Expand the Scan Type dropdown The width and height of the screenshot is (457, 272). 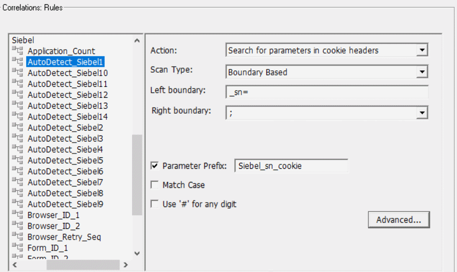coord(422,72)
